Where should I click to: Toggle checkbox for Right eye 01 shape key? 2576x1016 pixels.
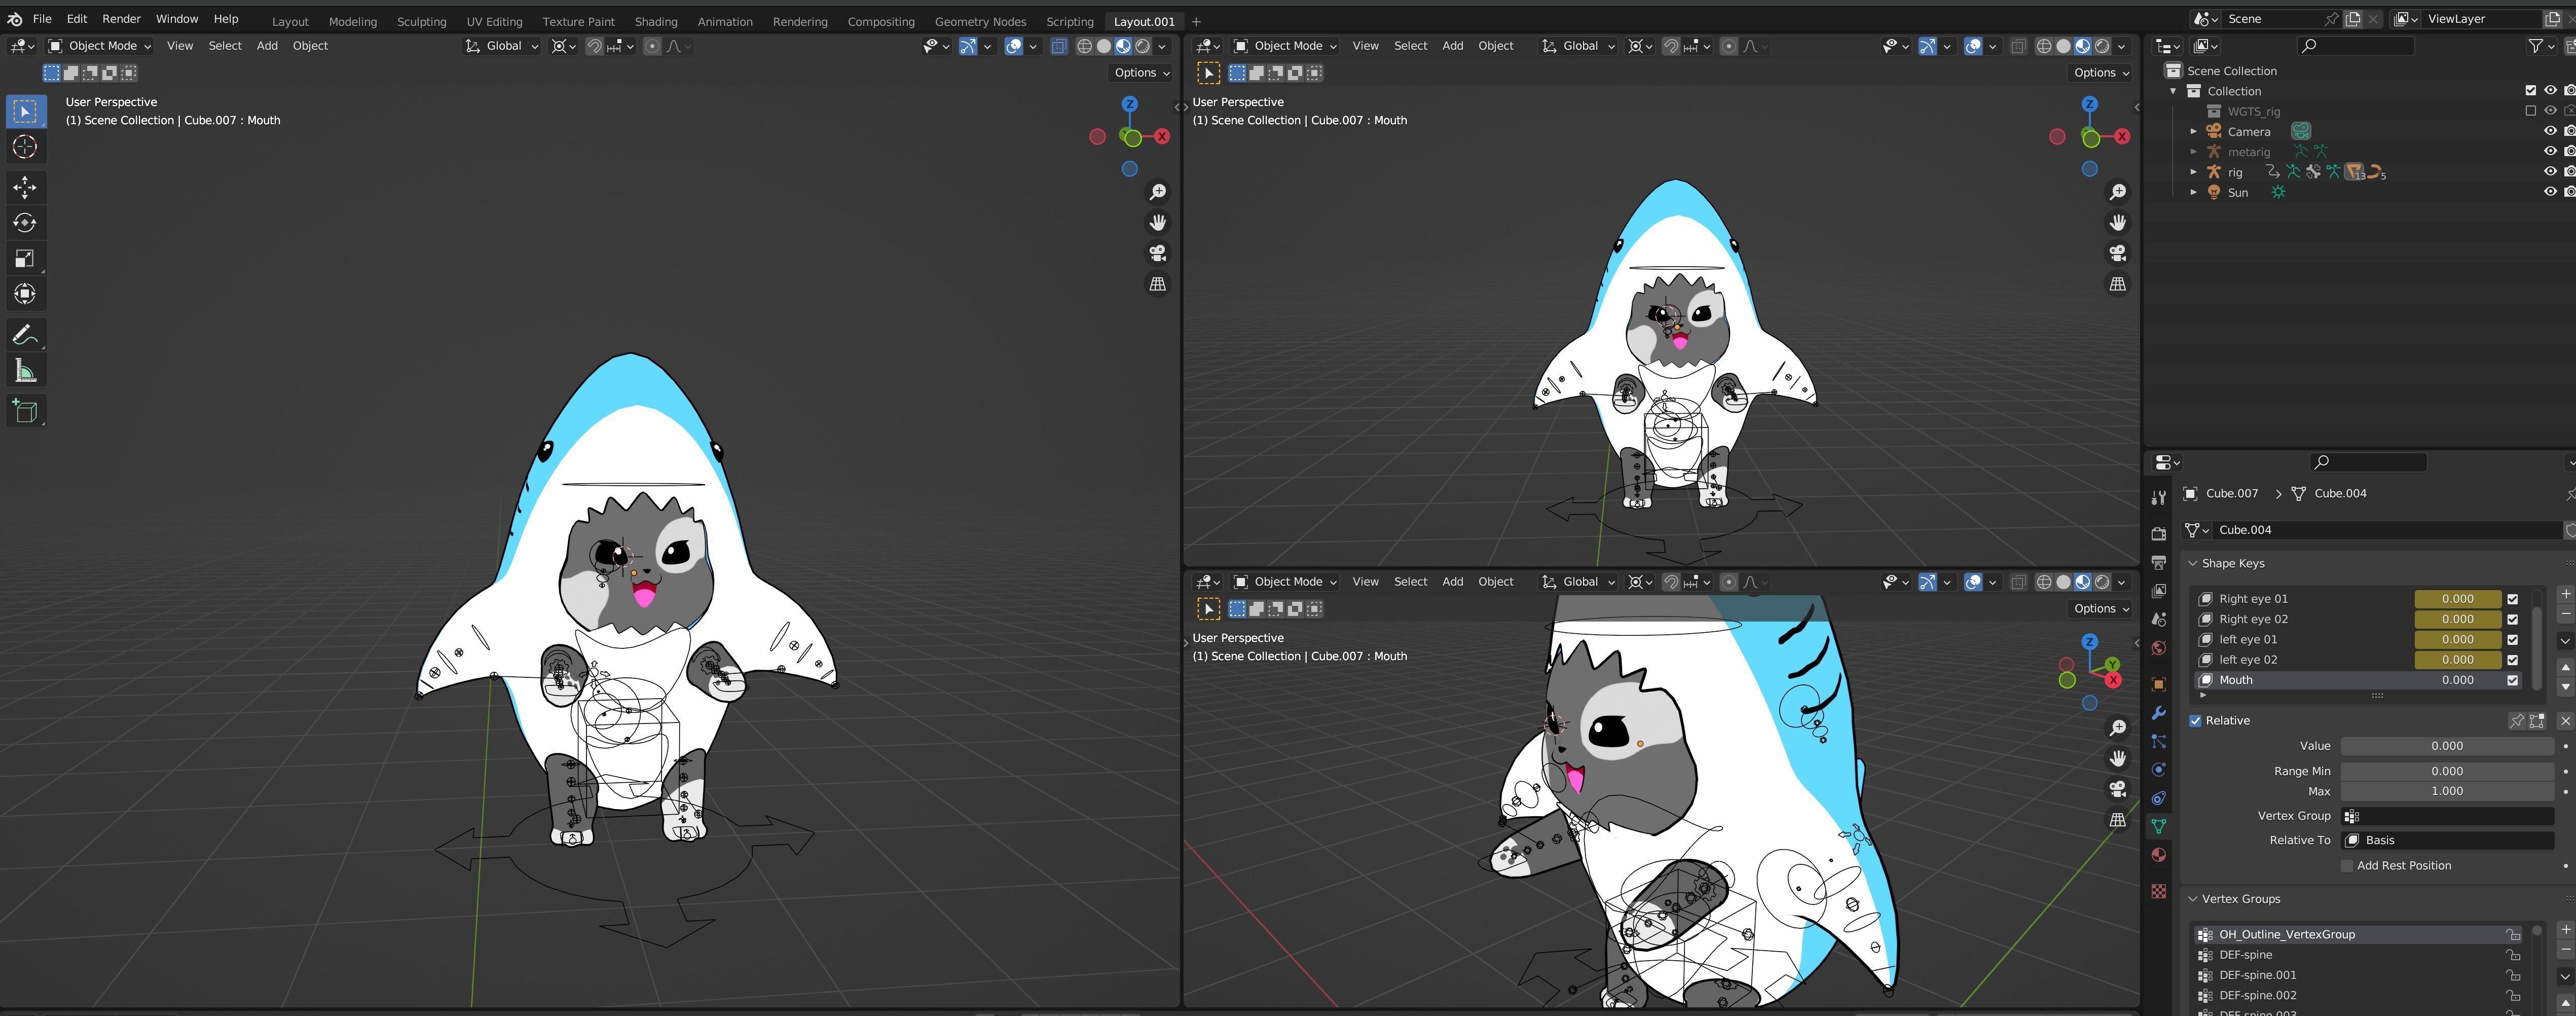2512,599
